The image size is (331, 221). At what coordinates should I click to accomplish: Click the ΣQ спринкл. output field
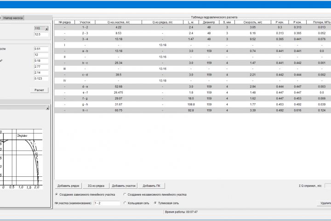(x=328, y=186)
